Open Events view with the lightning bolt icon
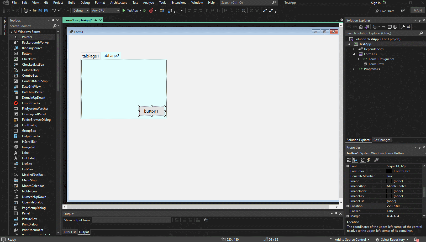426x242 pixels. pyautogui.click(x=369, y=160)
